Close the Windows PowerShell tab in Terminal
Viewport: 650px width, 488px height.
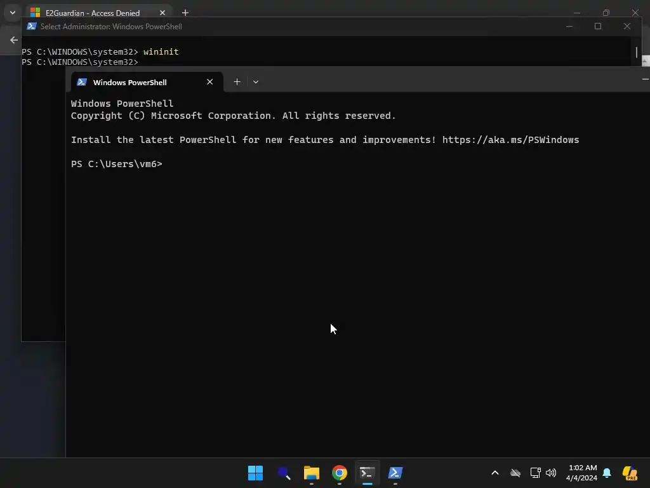pyautogui.click(x=209, y=82)
